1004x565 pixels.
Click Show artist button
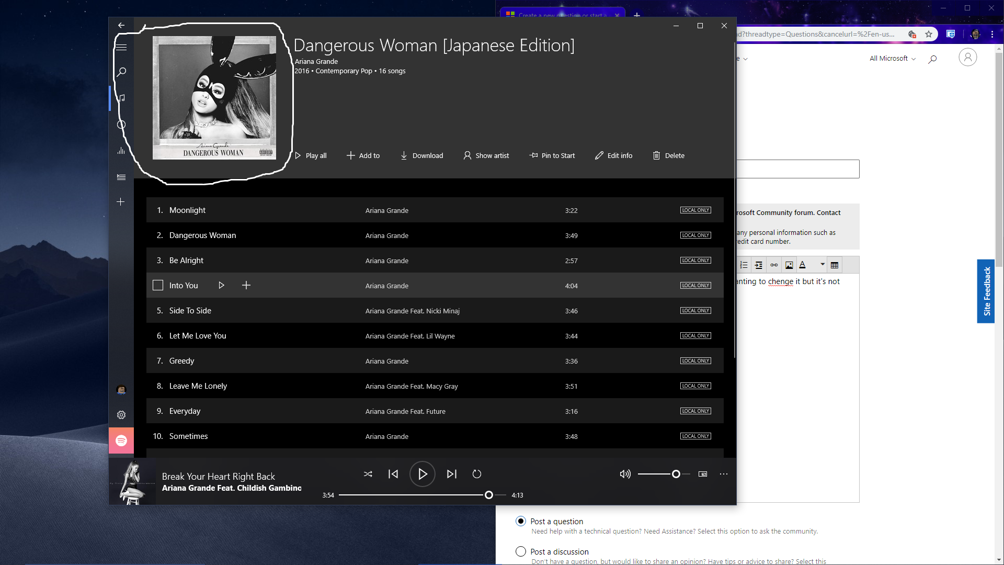point(486,155)
